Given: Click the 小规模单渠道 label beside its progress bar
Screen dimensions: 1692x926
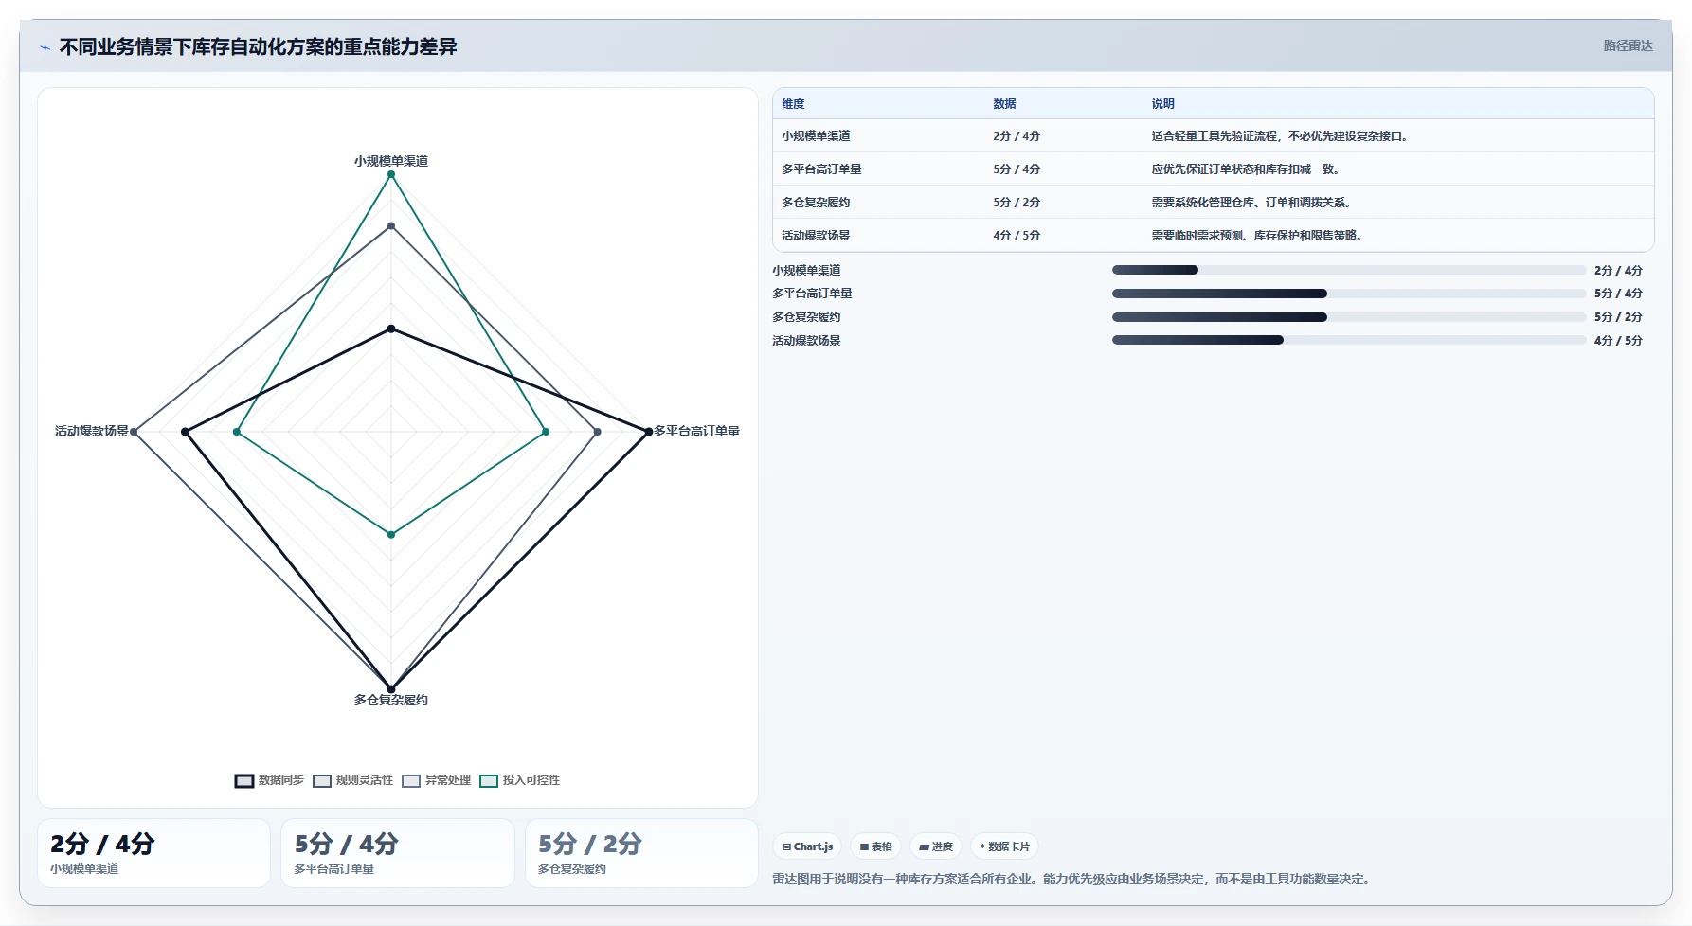Looking at the screenshot, I should tap(806, 271).
